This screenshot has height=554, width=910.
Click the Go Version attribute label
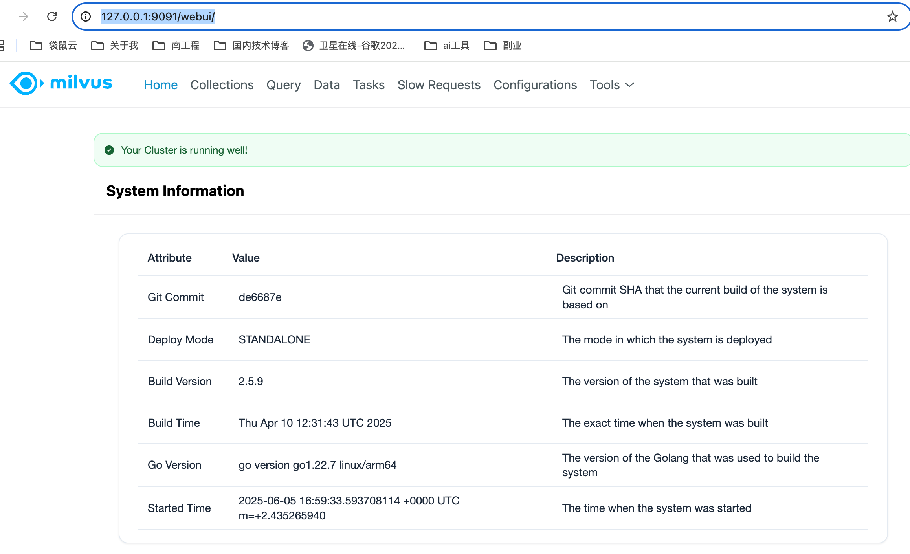(x=174, y=465)
